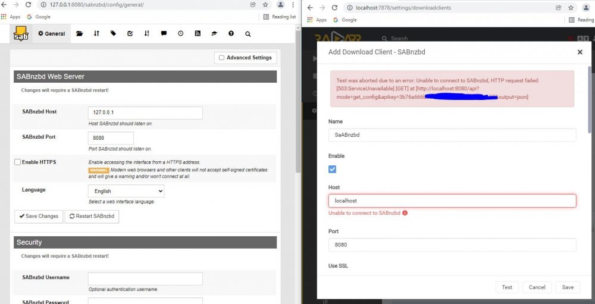The width and height of the screenshot is (595, 304).
Task: Open the Sorting icon tab
Action: click(x=147, y=34)
